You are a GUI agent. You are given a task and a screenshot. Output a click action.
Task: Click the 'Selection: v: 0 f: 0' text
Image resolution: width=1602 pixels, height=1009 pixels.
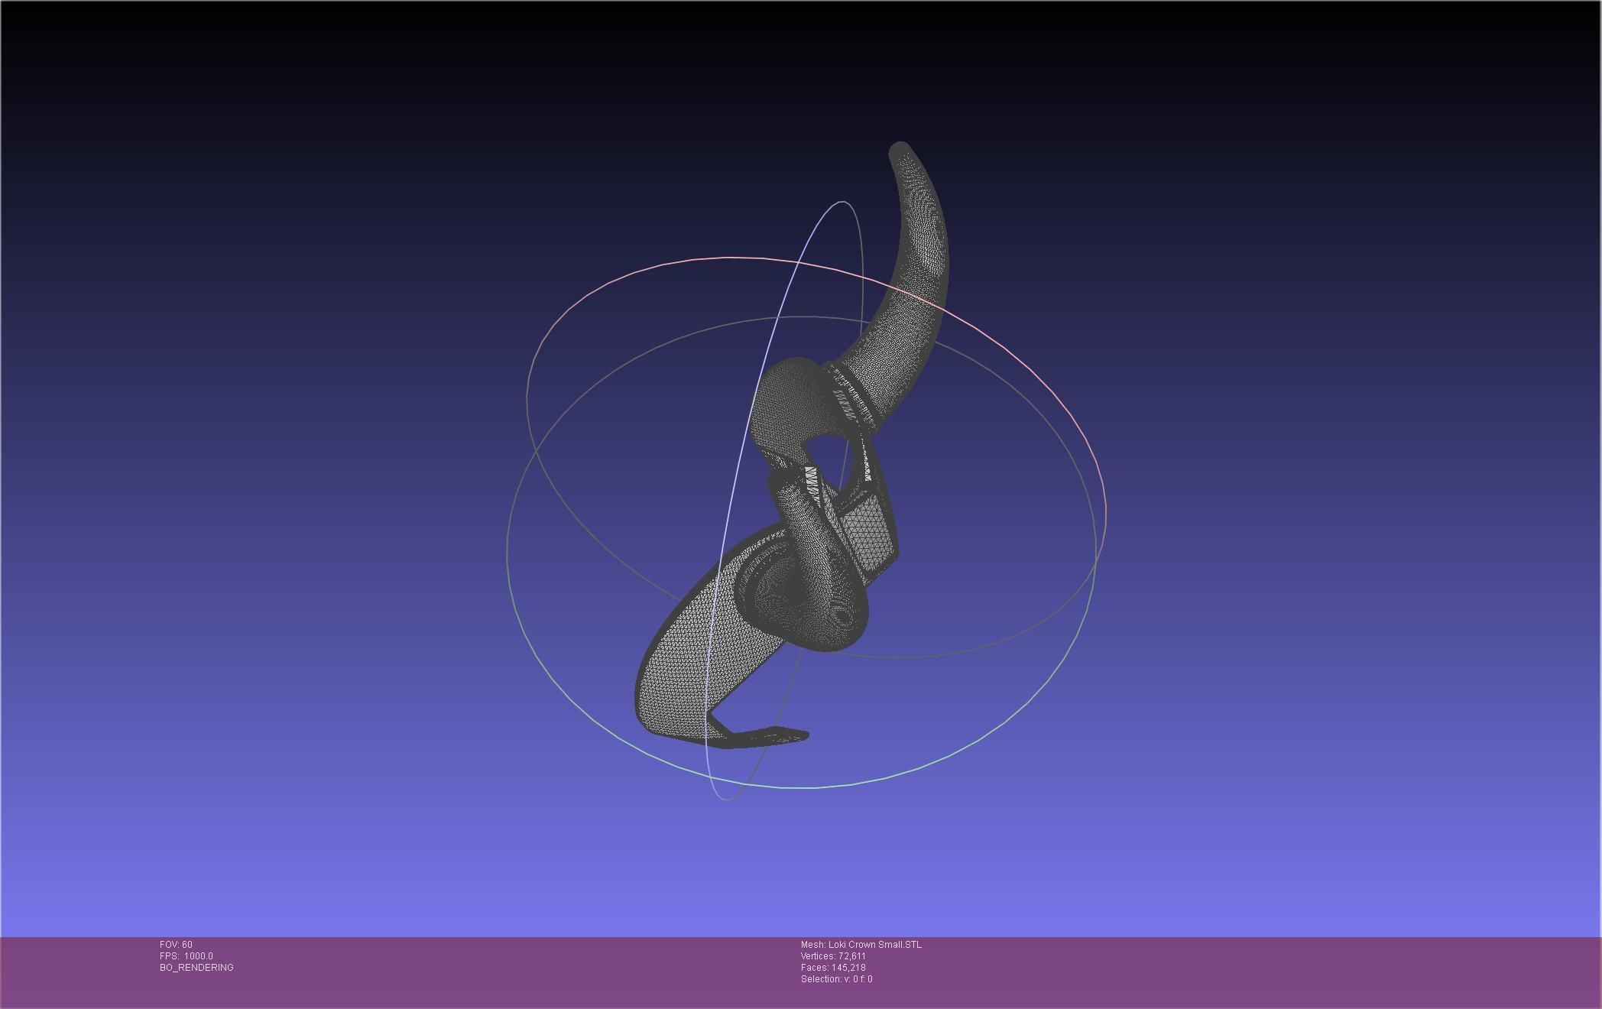point(836,979)
